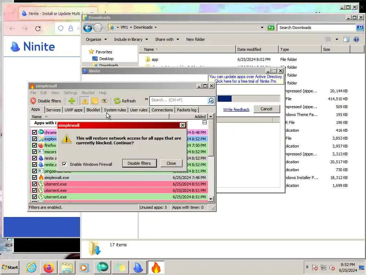This screenshot has width=366, height=275.
Task: Click the change view icon in Explorer
Action: pos(328,39)
